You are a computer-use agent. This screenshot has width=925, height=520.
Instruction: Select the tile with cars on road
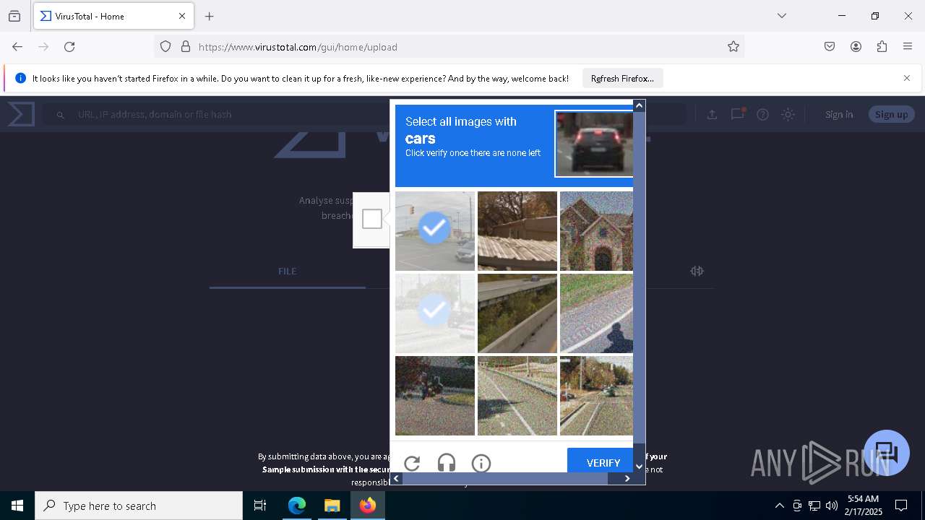click(x=596, y=396)
